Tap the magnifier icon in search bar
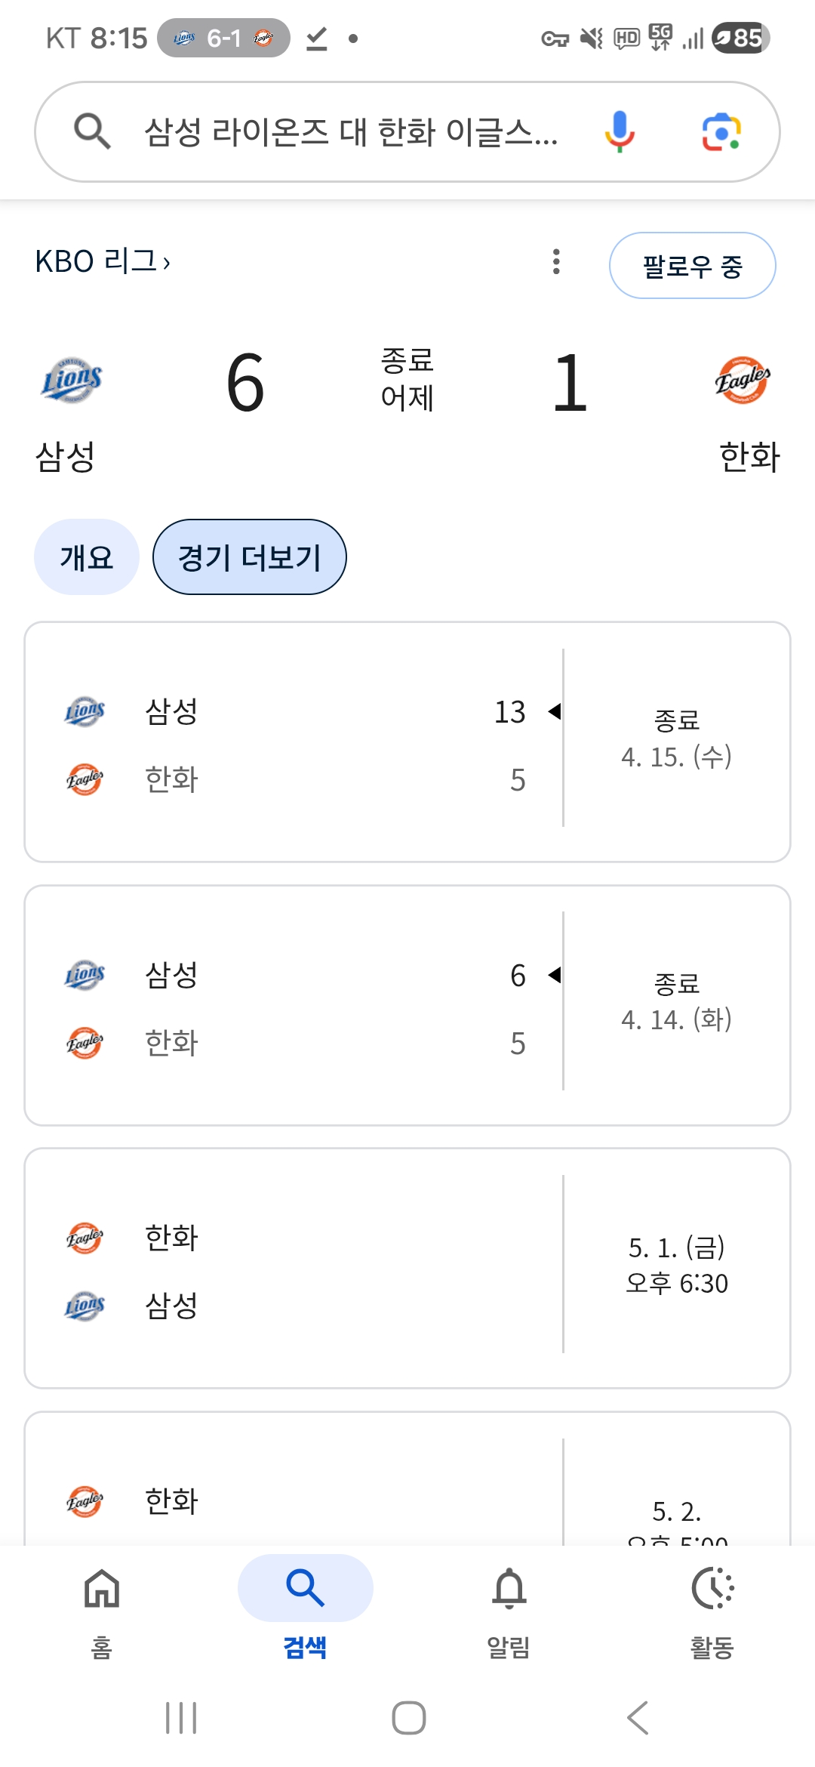 [x=92, y=131]
